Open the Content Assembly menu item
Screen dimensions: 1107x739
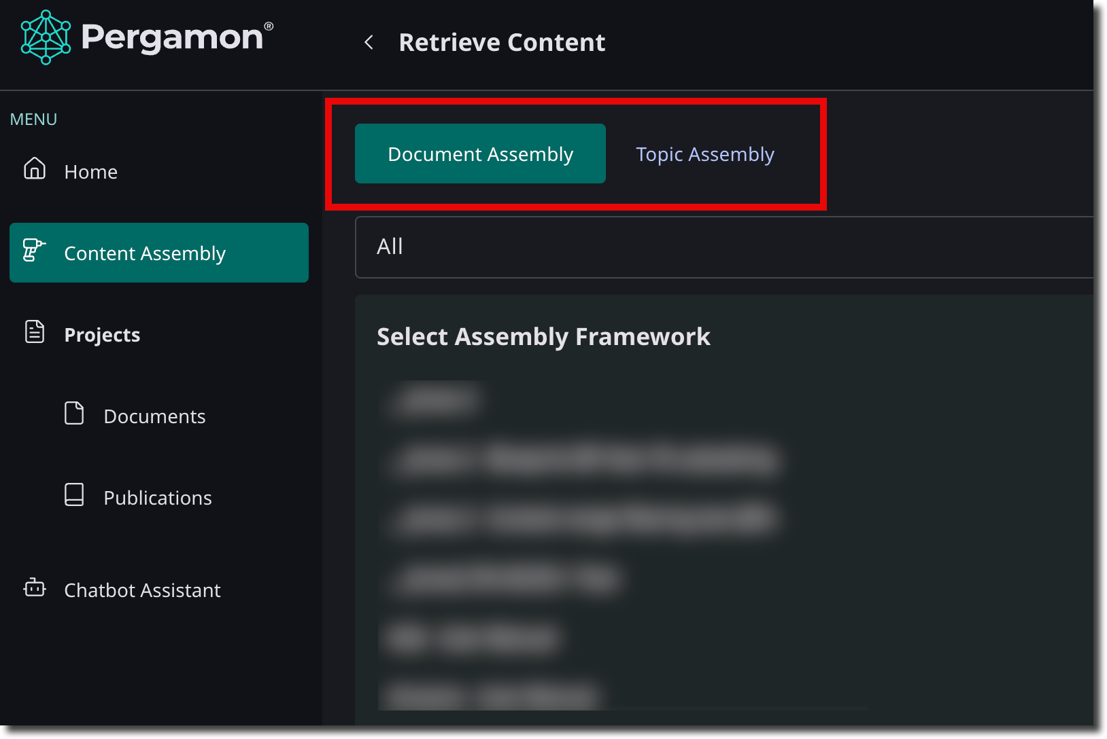[x=159, y=253]
